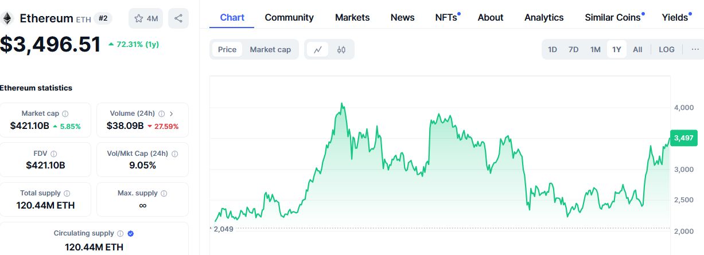Click the verified badge by Circulating supply

click(130, 233)
